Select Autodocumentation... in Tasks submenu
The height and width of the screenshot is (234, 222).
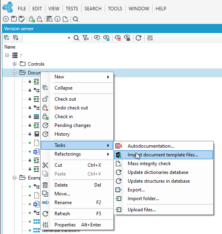(x=164, y=146)
